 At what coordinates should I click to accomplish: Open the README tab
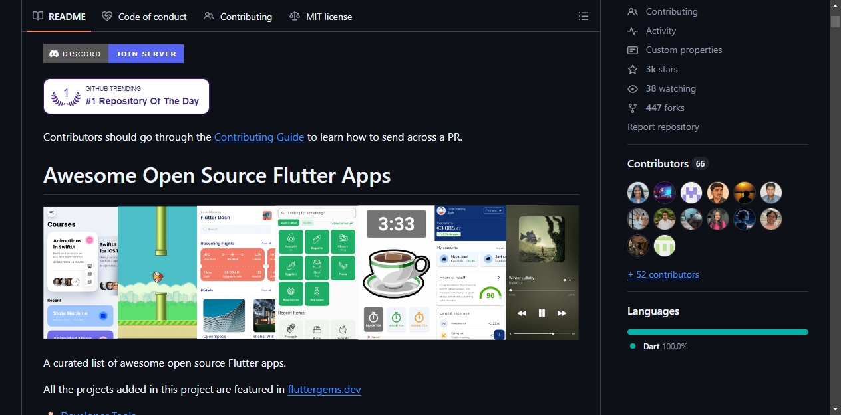(59, 17)
